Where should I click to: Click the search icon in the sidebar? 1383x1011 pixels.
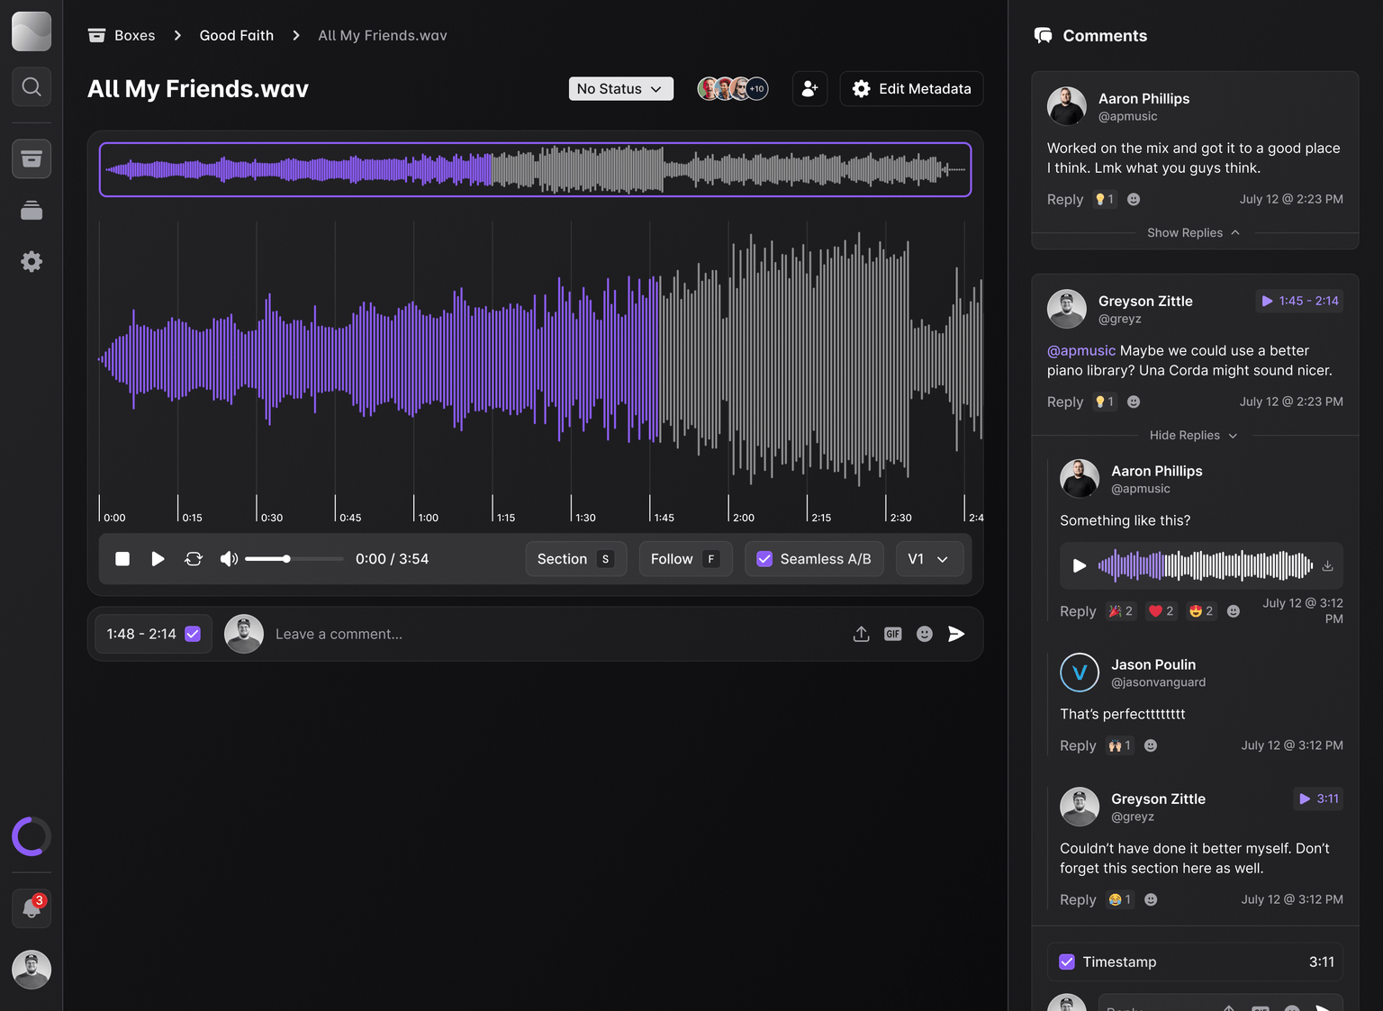[x=32, y=86]
